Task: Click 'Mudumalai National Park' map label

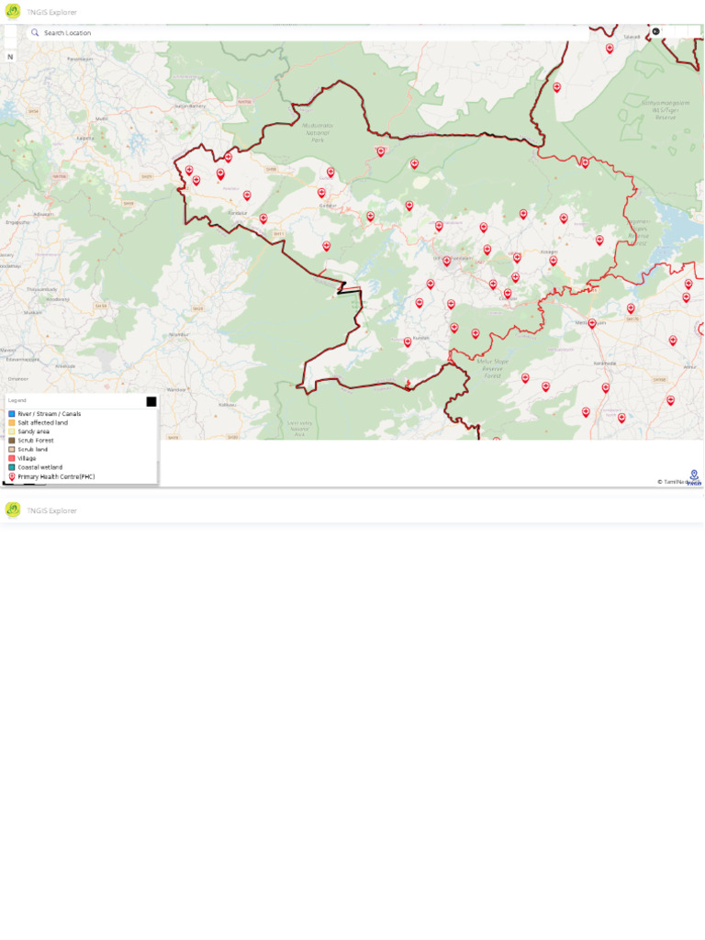Action: 318,132
